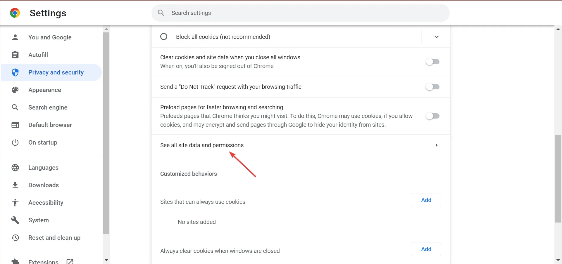Image resolution: width=562 pixels, height=264 pixels.
Task: Add site to always clear cookies list
Action: click(426, 249)
